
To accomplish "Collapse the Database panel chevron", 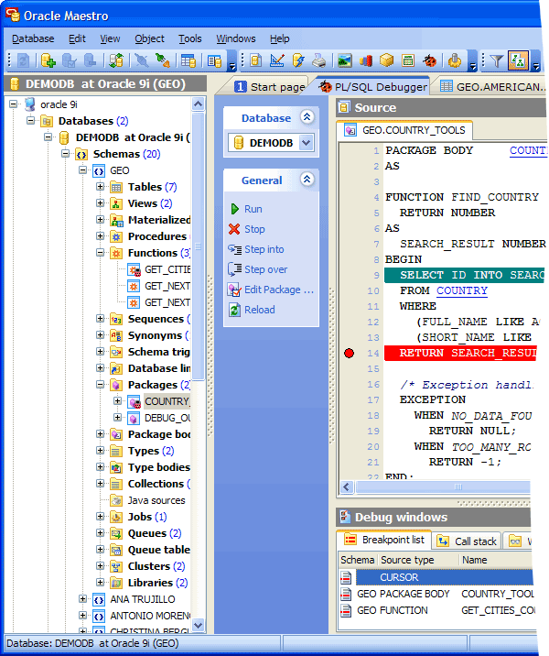I will coord(307,117).
